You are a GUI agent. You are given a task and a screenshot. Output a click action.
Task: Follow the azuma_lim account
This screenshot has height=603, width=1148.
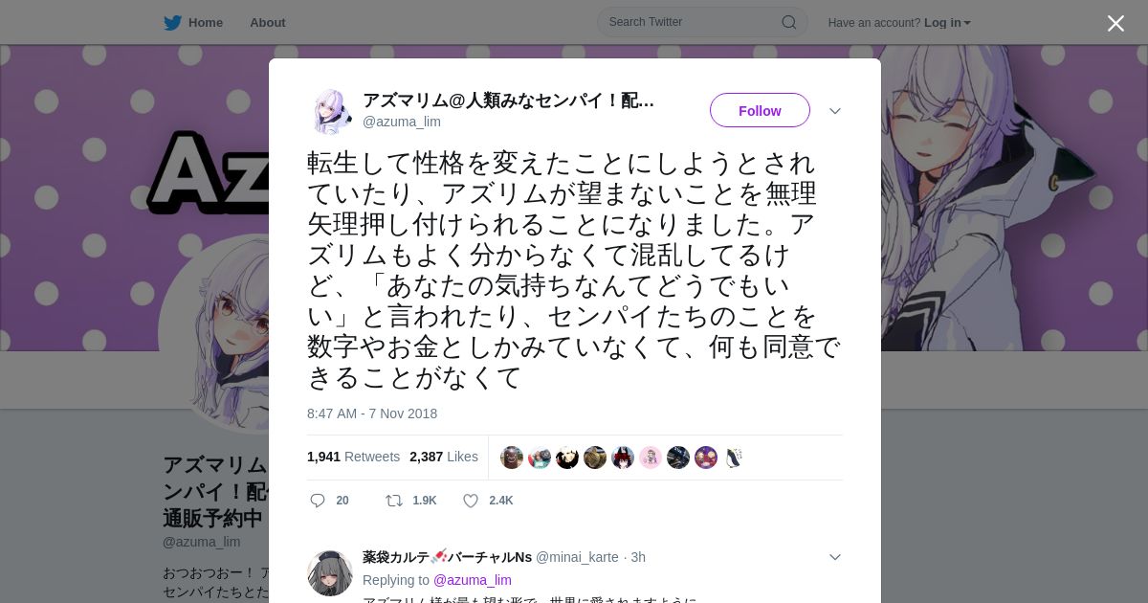click(760, 110)
